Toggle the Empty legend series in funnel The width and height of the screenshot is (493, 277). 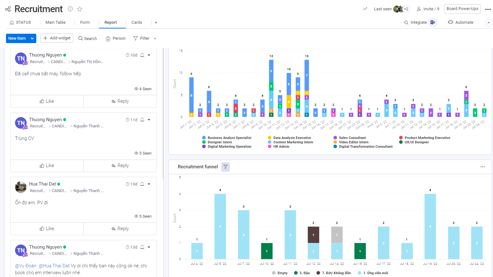pyautogui.click(x=280, y=273)
